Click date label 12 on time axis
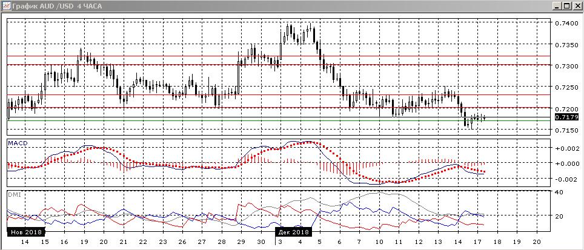This screenshot has width=584, height=250. pyautogui.click(x=418, y=242)
